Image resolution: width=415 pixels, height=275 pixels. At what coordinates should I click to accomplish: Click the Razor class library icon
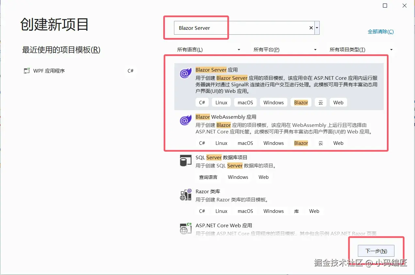[185, 195]
